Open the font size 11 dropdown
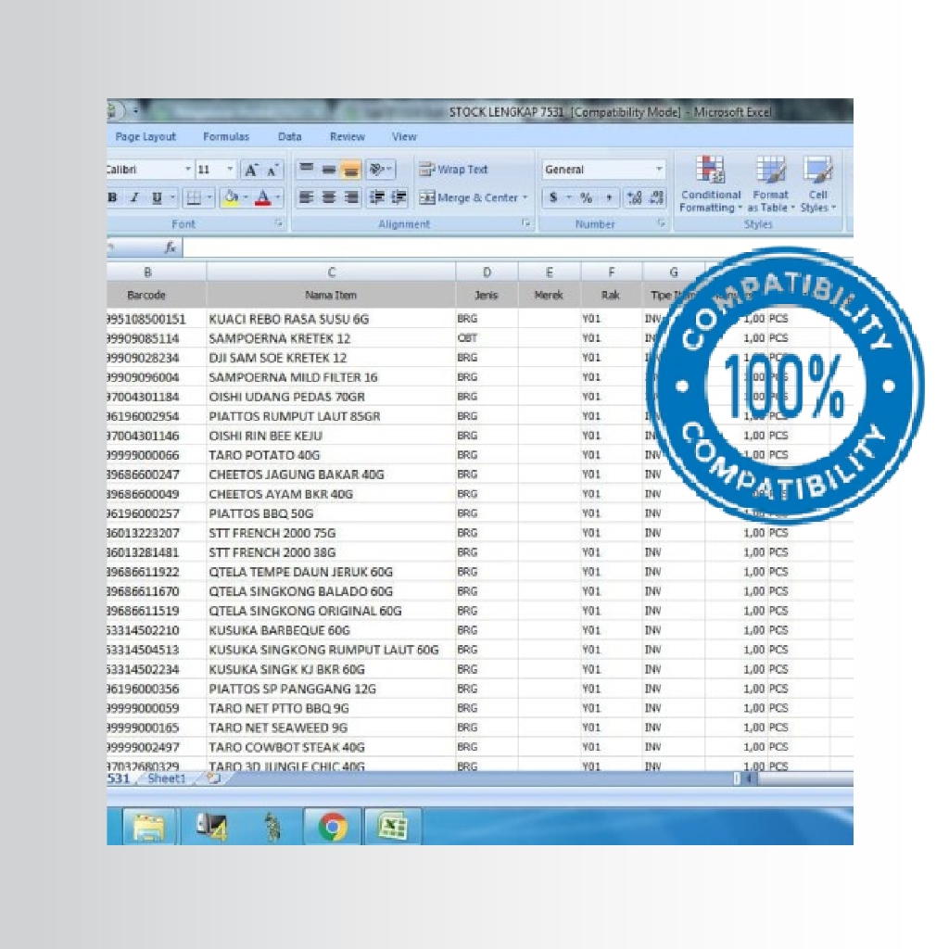 coord(230,170)
